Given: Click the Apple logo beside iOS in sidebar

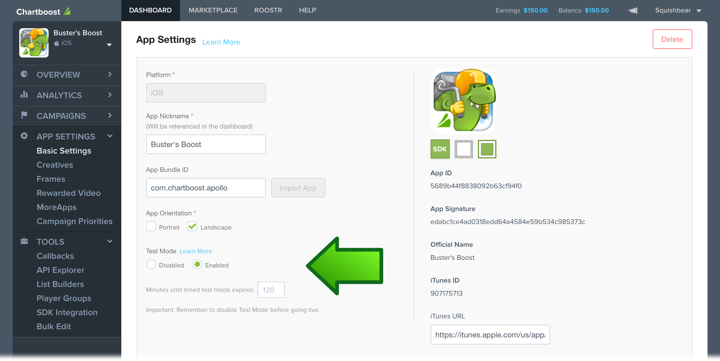Looking at the screenshot, I should point(56,43).
